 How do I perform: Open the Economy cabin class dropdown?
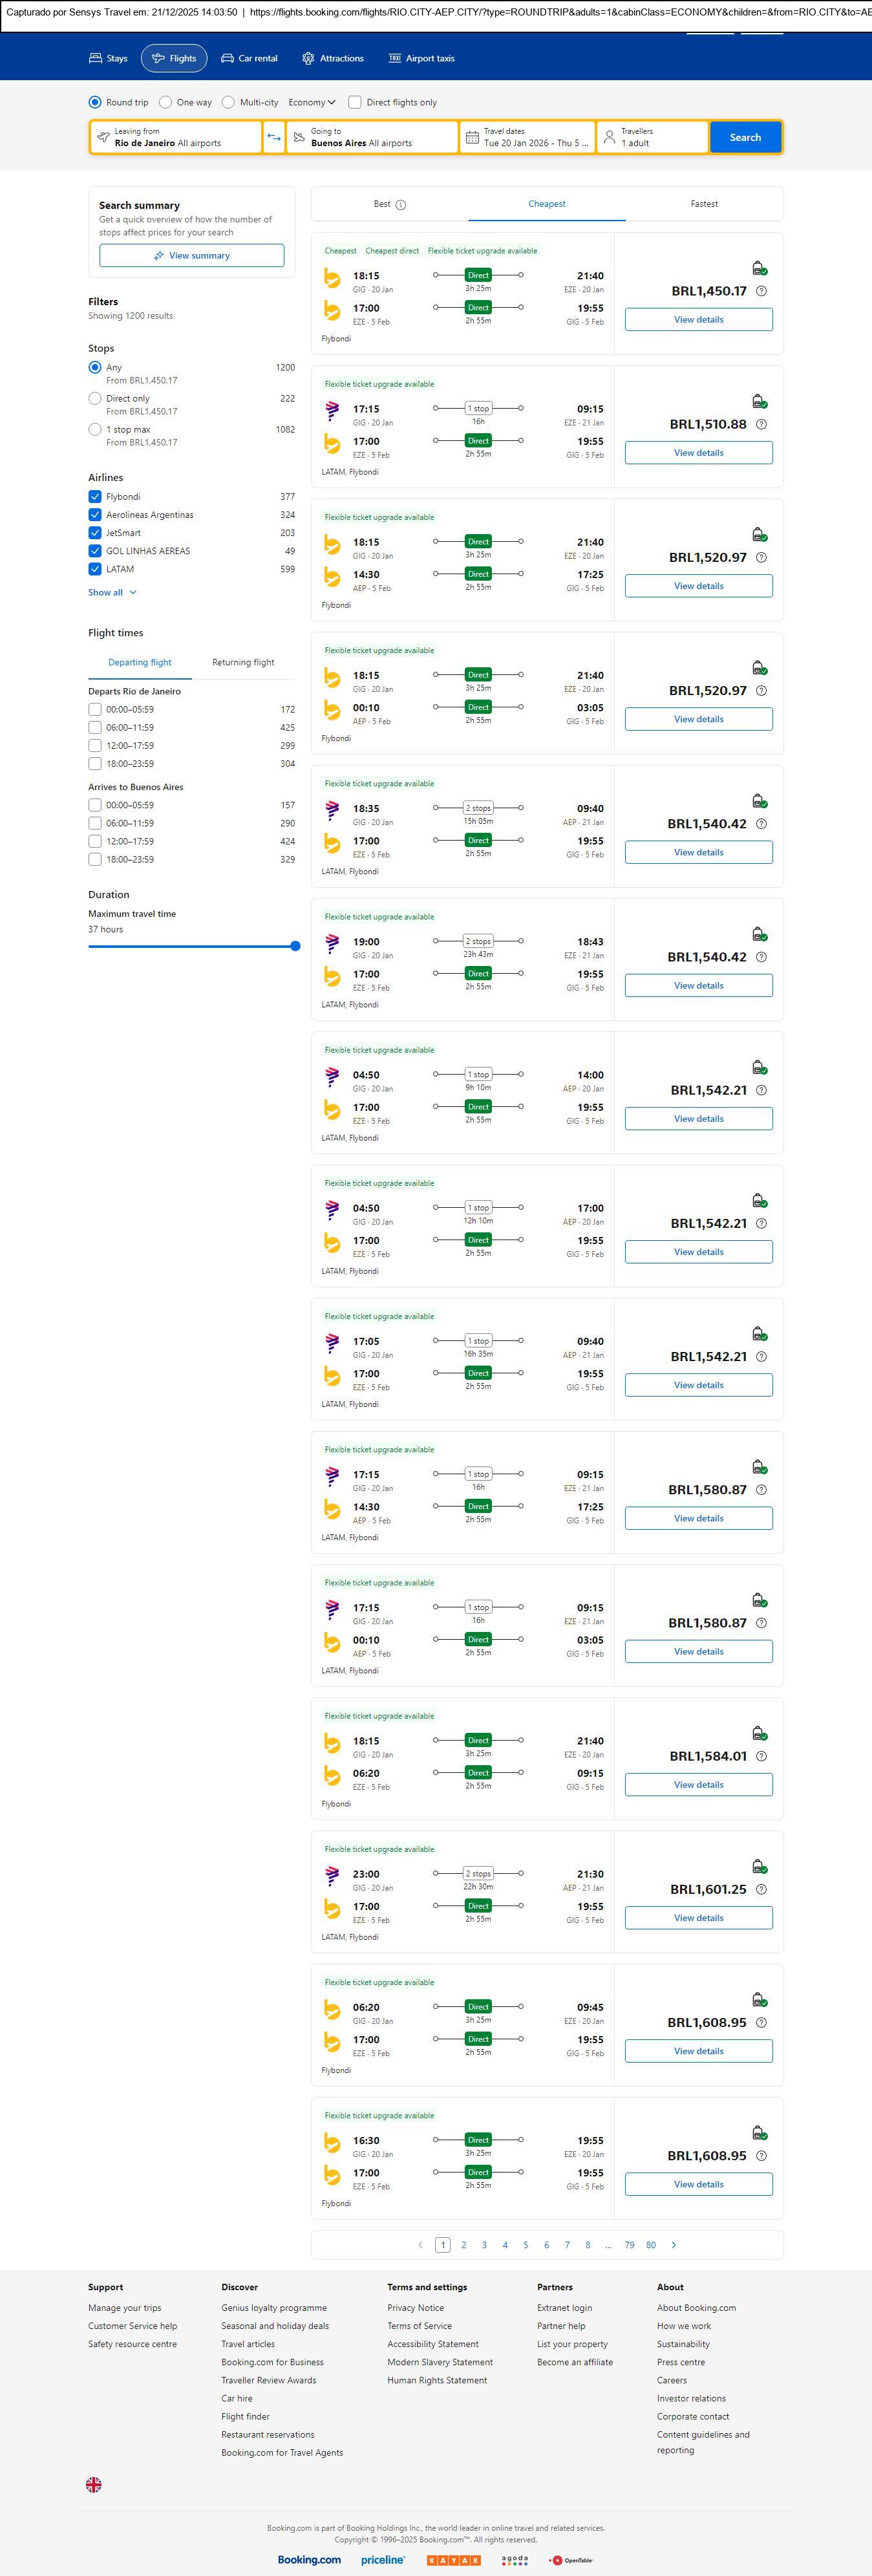[x=312, y=102]
